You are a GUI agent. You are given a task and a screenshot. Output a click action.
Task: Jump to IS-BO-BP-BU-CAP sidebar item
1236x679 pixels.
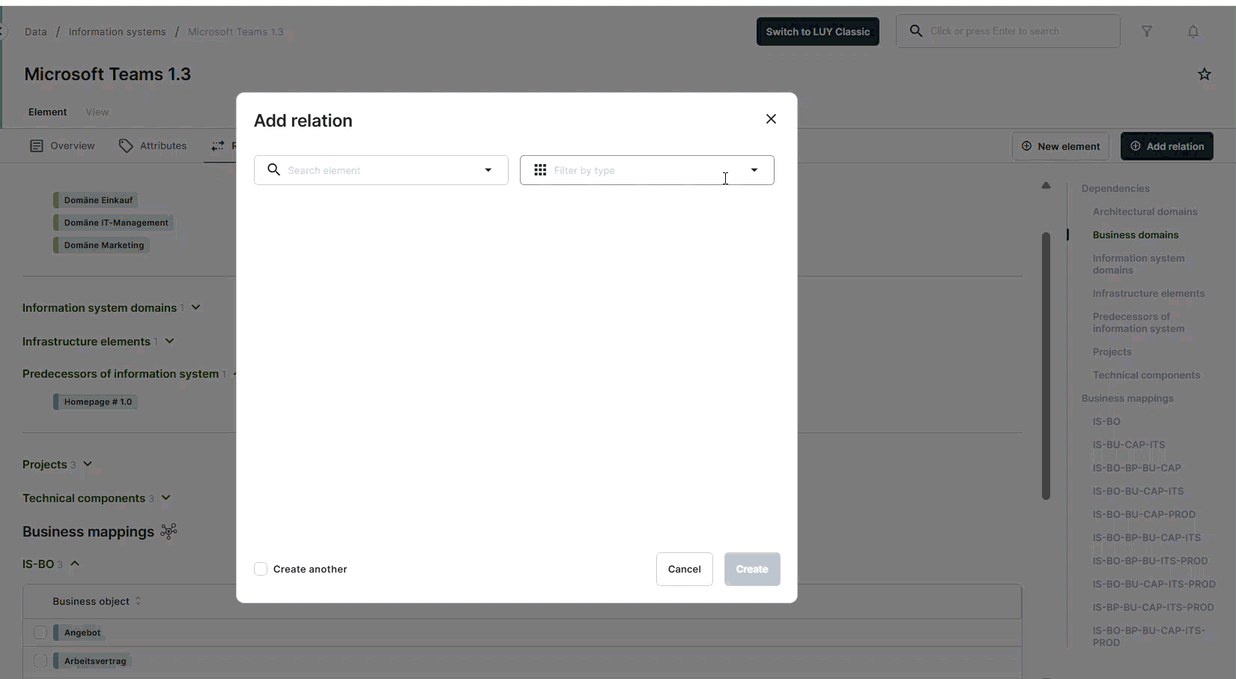[x=1136, y=468]
